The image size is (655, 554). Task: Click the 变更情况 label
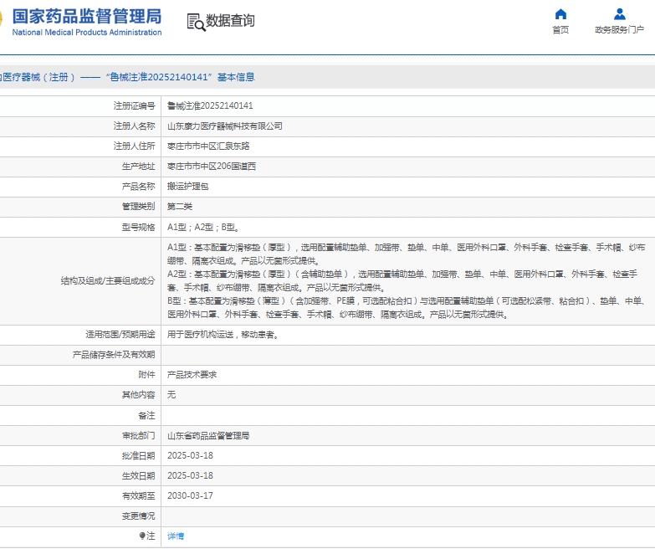tap(138, 516)
